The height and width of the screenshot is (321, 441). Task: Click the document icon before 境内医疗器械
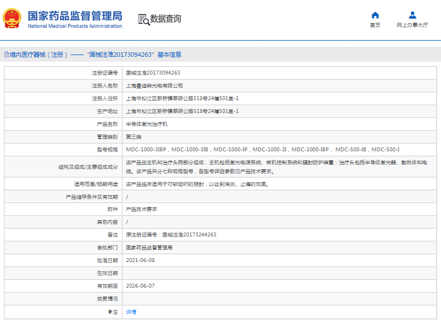(6, 55)
